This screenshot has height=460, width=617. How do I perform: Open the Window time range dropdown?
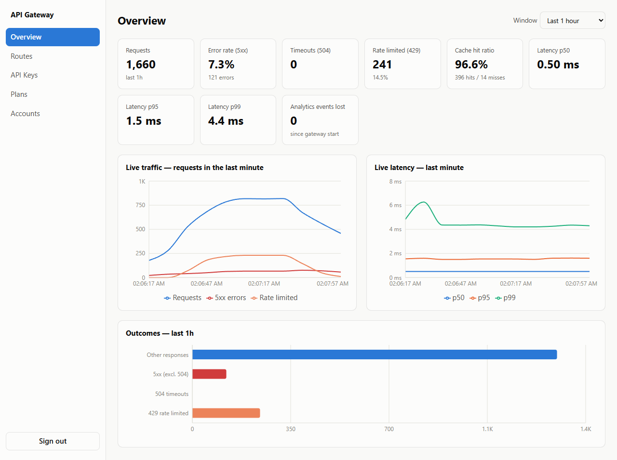click(573, 20)
